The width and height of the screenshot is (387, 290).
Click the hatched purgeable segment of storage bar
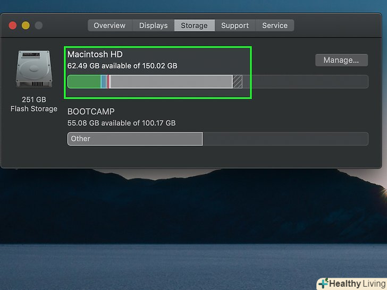[238, 82]
